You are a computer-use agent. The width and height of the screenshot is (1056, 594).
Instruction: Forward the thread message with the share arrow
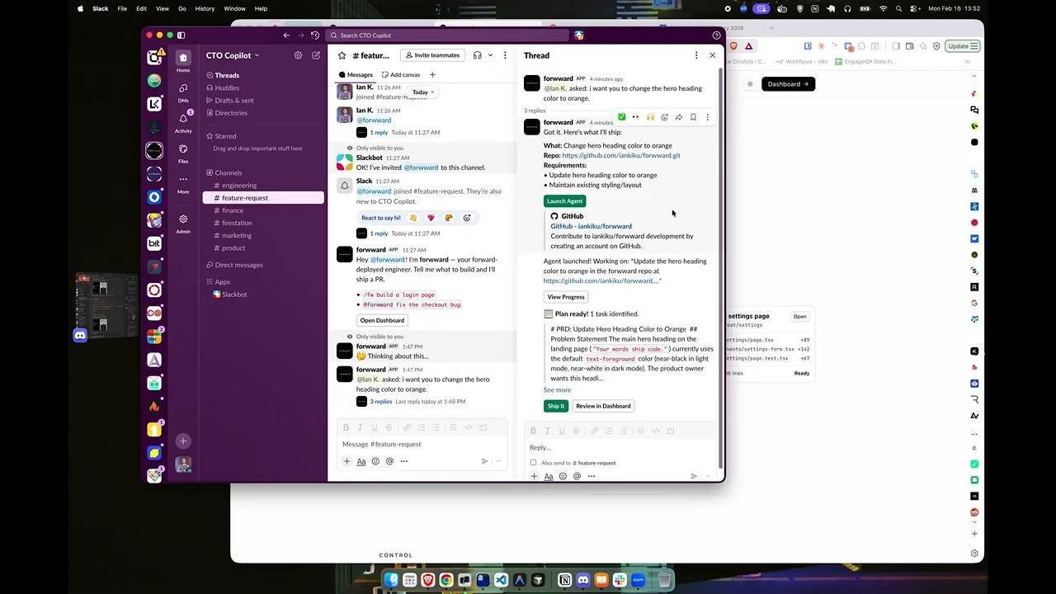pyautogui.click(x=679, y=117)
